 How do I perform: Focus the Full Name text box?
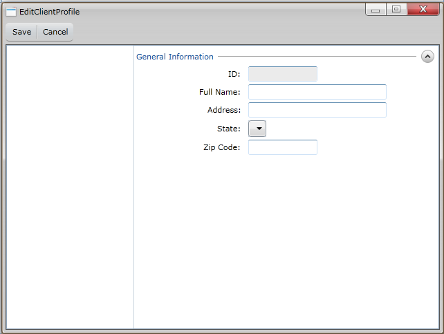(317, 92)
